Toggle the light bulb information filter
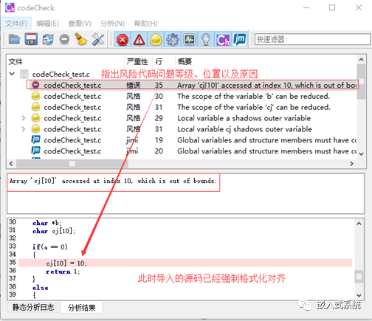The height and width of the screenshot is (321, 372). (206, 39)
